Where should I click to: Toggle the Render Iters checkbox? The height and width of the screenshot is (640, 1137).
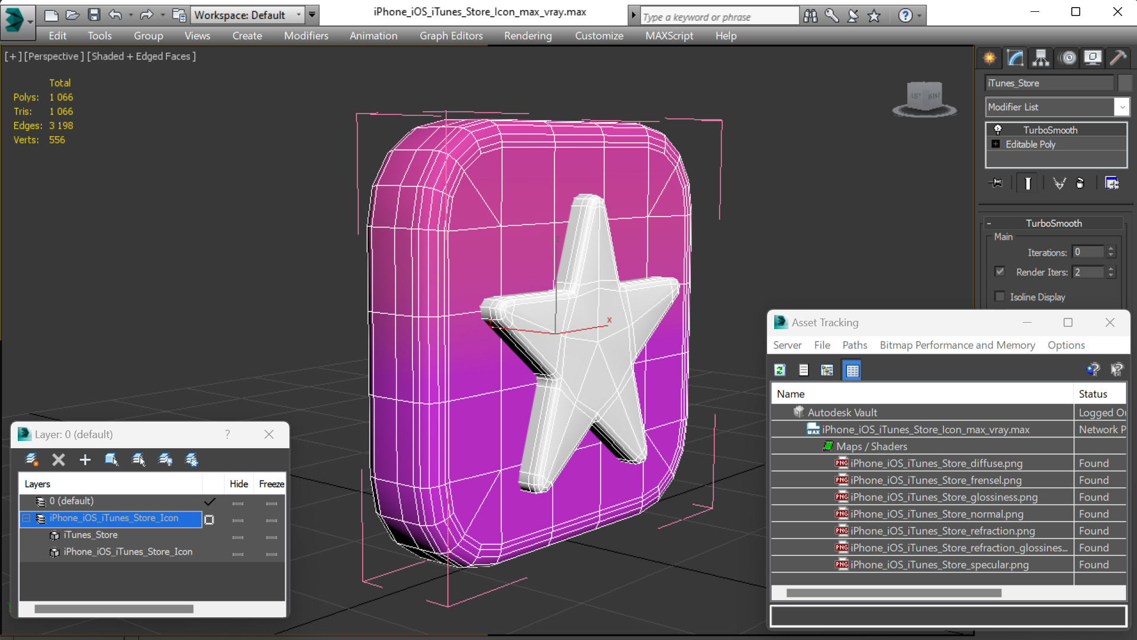pyautogui.click(x=1000, y=272)
